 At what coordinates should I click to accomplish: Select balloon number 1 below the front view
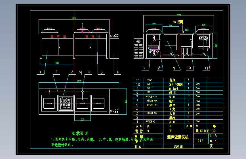pyautogui.click(x=40, y=72)
